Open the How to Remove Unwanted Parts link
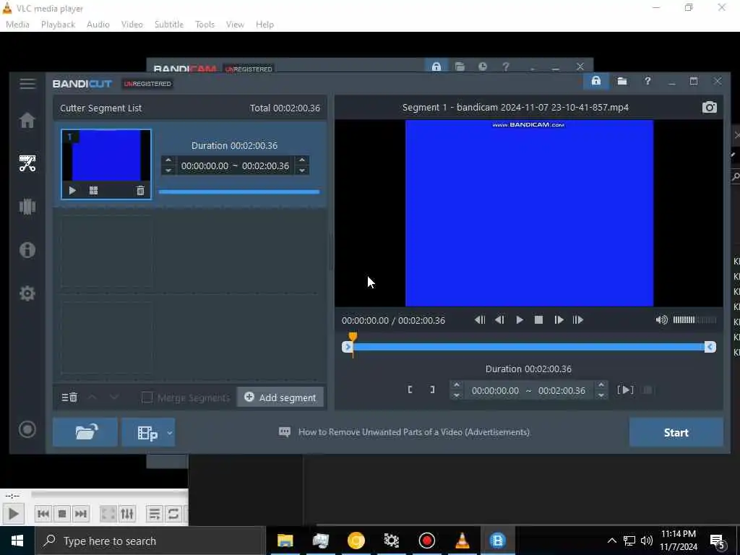 point(414,432)
